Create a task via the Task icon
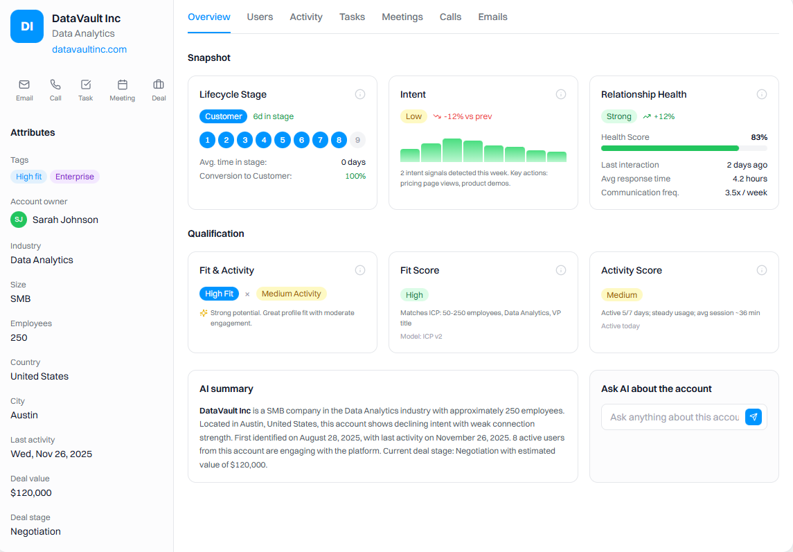793x552 pixels. pyautogui.click(x=85, y=89)
